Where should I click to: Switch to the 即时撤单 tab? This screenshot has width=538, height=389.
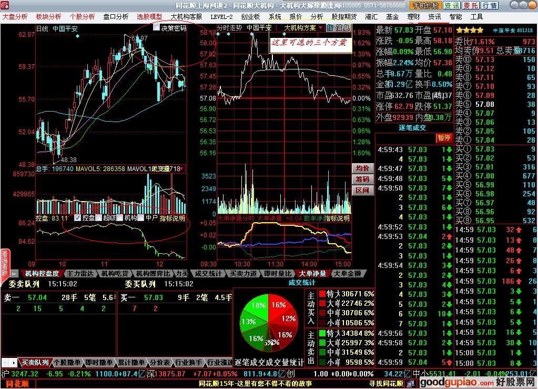point(99,362)
